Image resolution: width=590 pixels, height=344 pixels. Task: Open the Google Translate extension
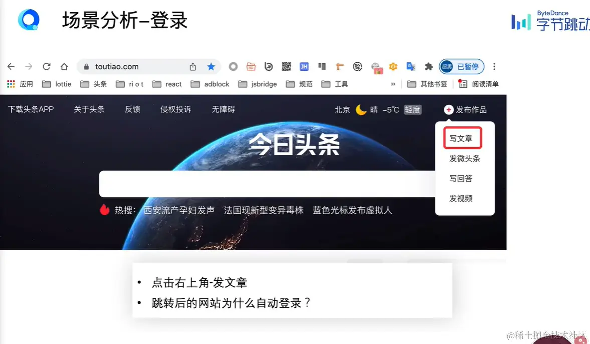click(411, 67)
